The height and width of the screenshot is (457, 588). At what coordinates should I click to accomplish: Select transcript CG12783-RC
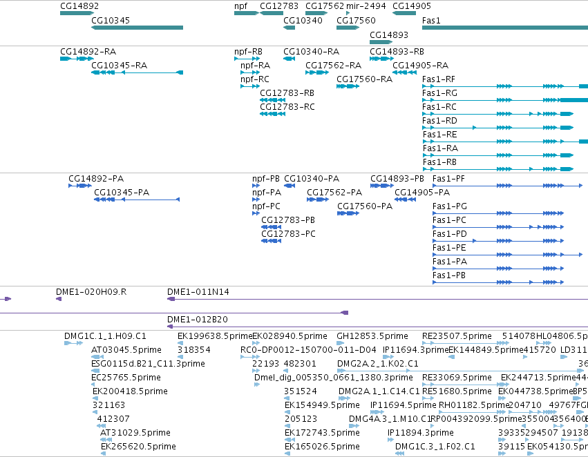point(287,107)
